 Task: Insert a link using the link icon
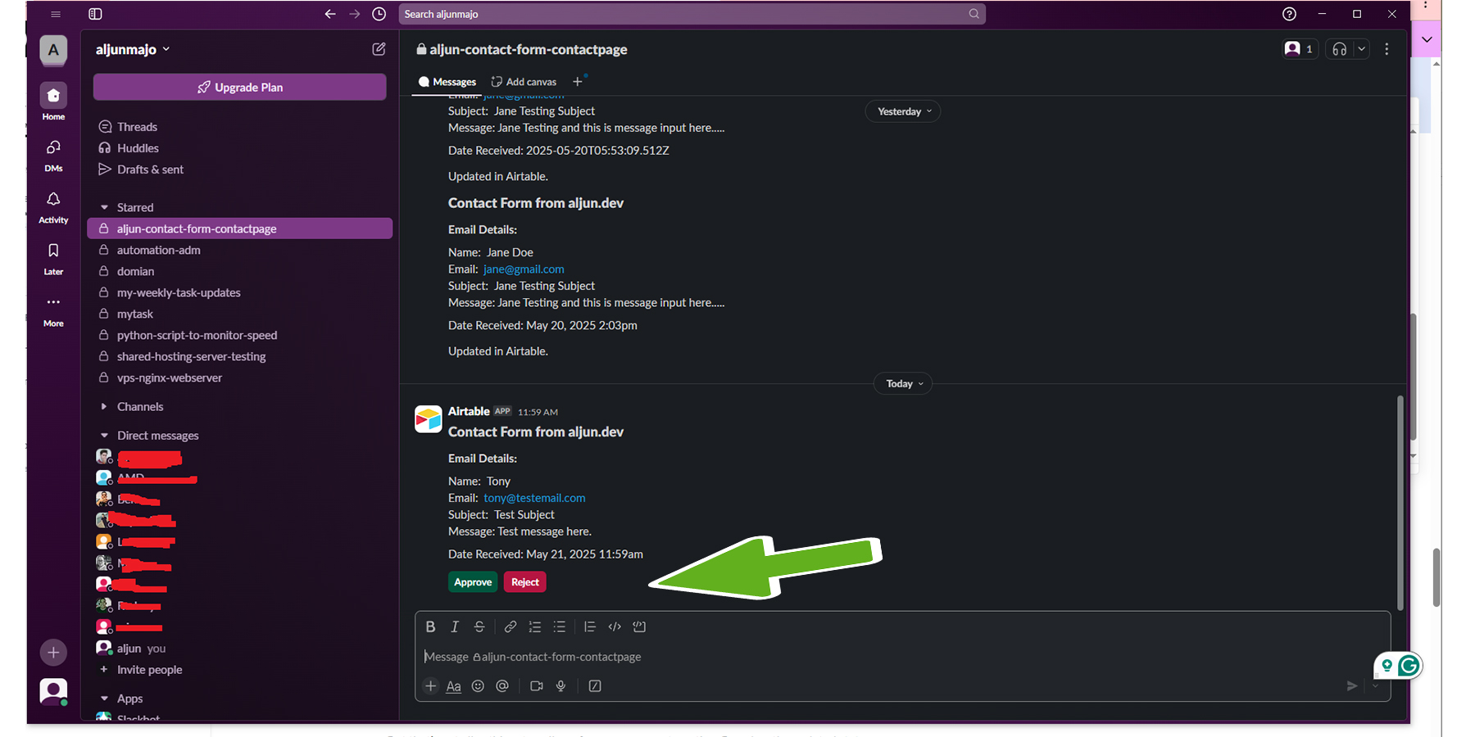pyautogui.click(x=510, y=626)
